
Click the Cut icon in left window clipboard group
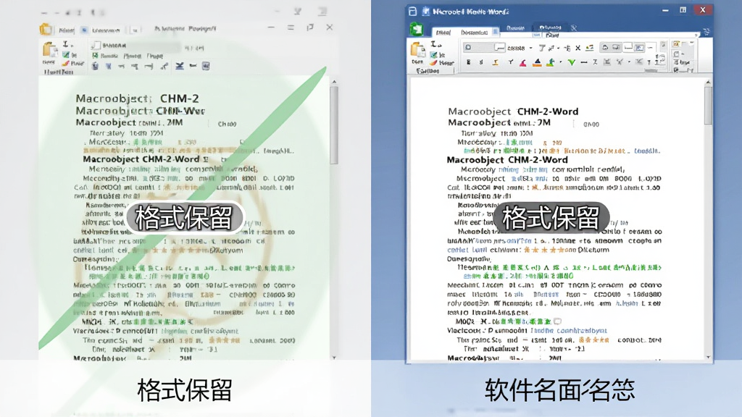pos(66,44)
